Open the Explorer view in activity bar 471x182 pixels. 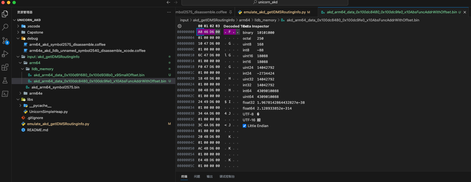5,14
